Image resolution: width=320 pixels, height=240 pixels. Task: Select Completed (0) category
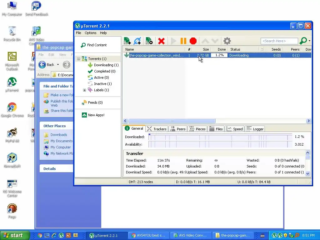click(x=102, y=71)
